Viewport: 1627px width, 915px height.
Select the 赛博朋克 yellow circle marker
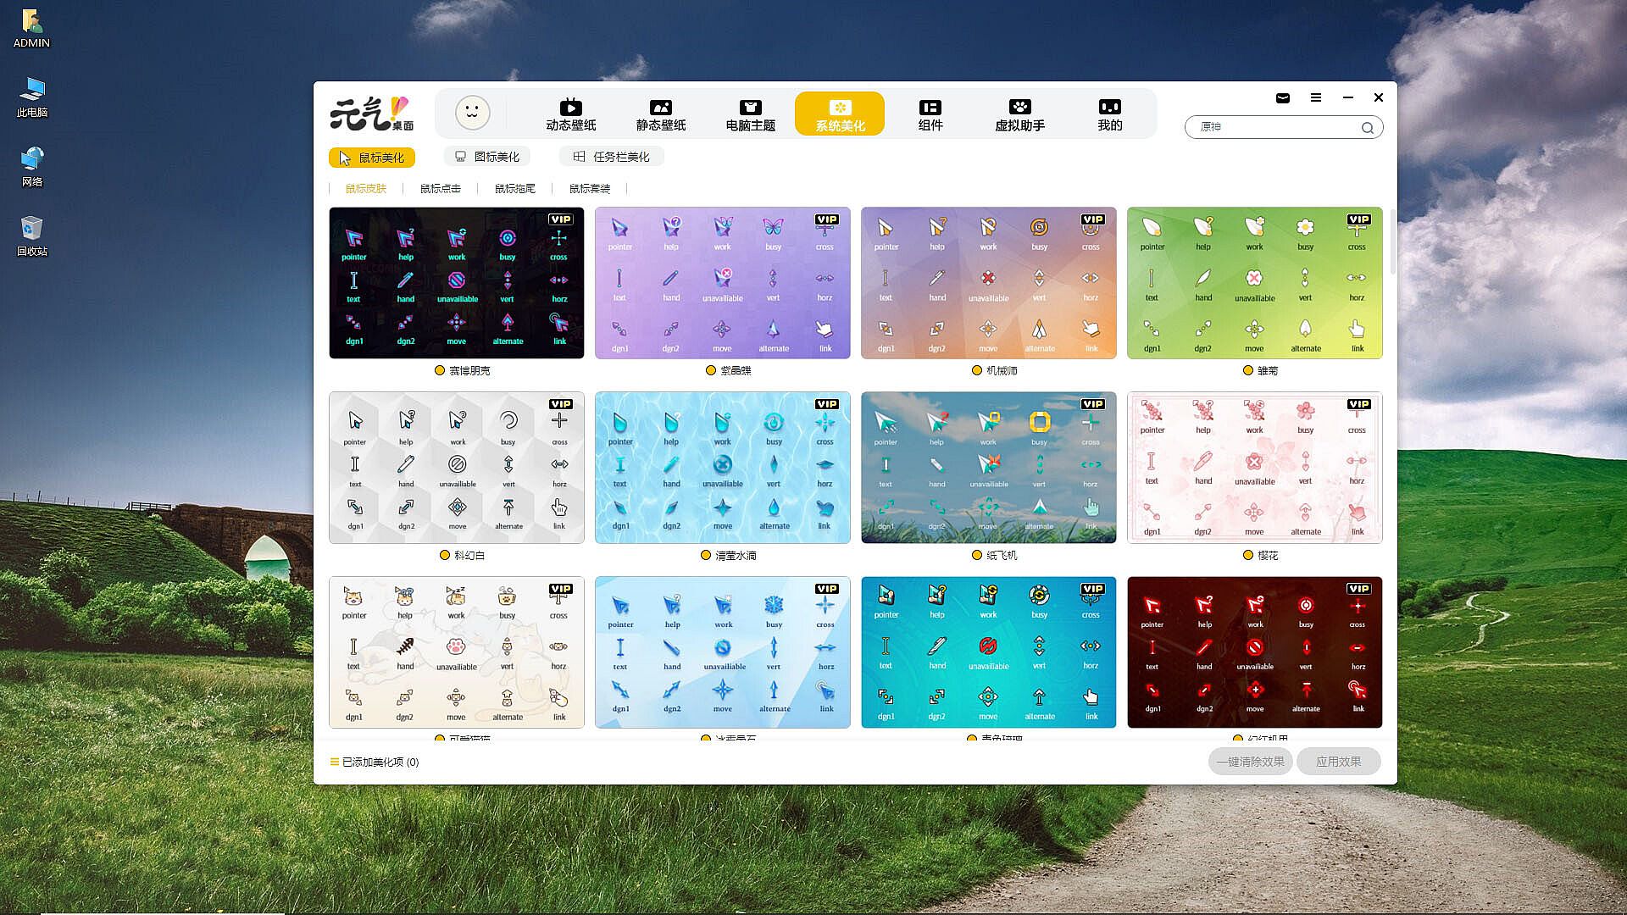tap(440, 370)
